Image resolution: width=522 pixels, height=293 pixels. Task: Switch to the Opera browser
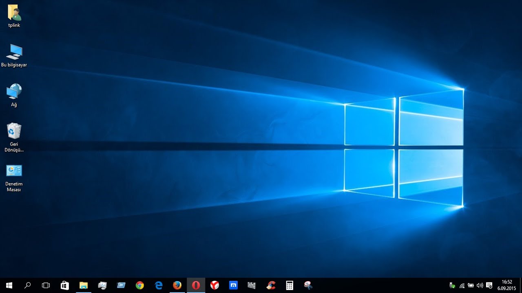(196, 285)
